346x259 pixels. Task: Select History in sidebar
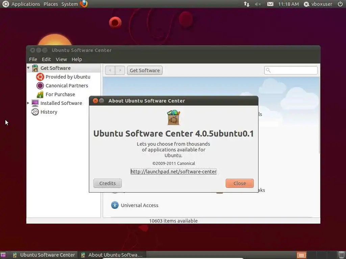[x=49, y=112]
